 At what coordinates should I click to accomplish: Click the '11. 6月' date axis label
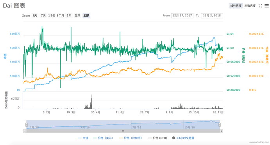click(120, 113)
